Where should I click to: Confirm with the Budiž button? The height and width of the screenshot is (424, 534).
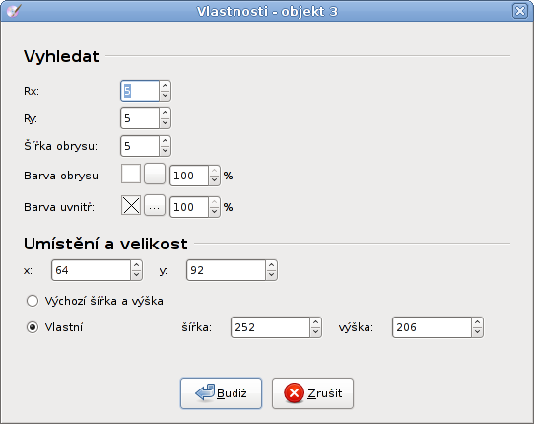click(x=221, y=393)
